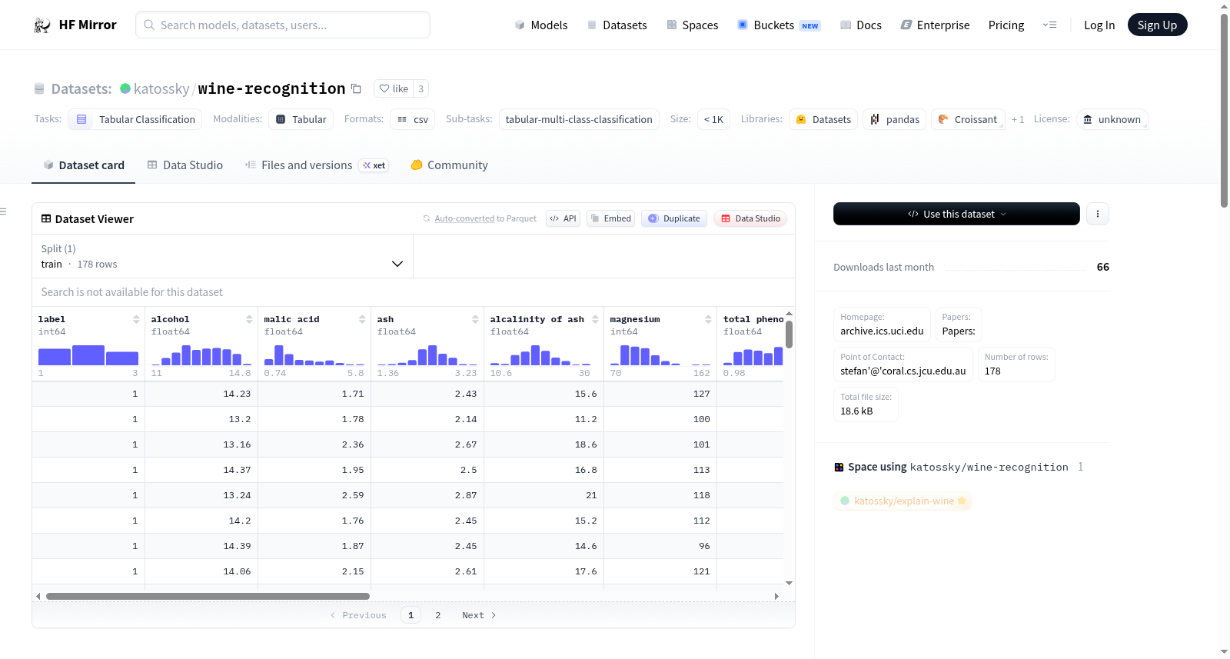Select the csv format tag
Viewport: 1230px width, 659px height.
(413, 119)
